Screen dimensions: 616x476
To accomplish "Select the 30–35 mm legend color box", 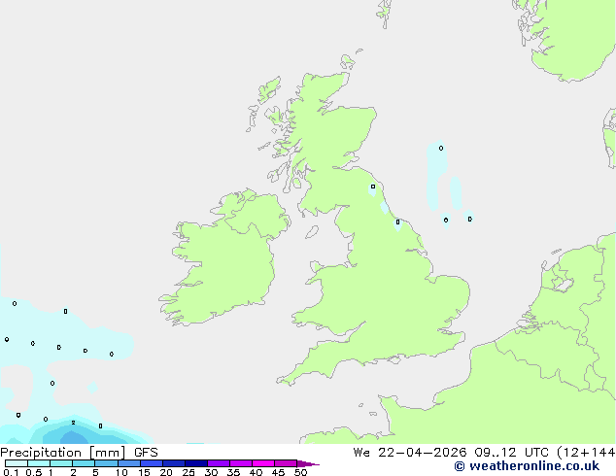I will tap(219, 463).
